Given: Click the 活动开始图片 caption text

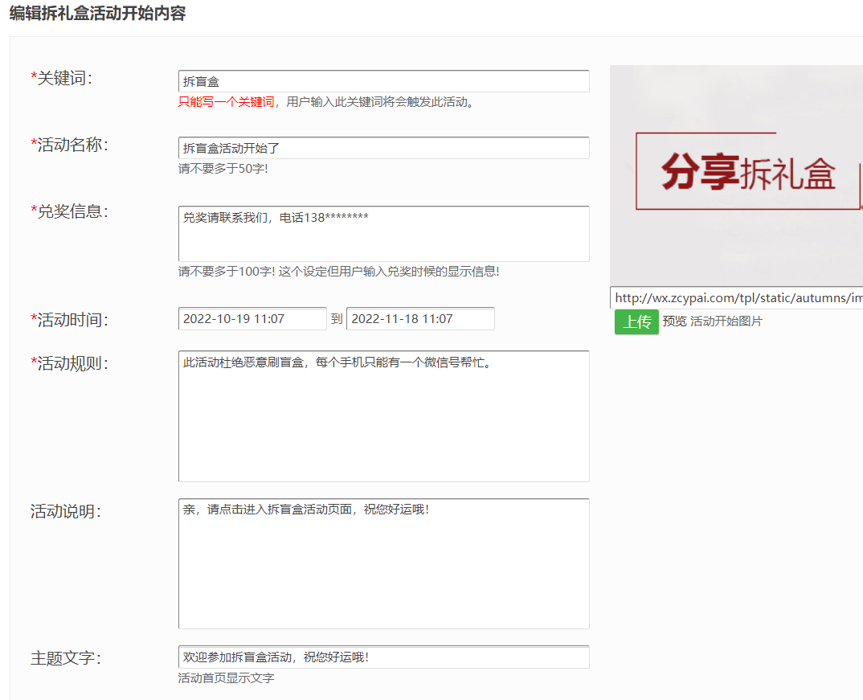Looking at the screenshot, I should tap(726, 321).
